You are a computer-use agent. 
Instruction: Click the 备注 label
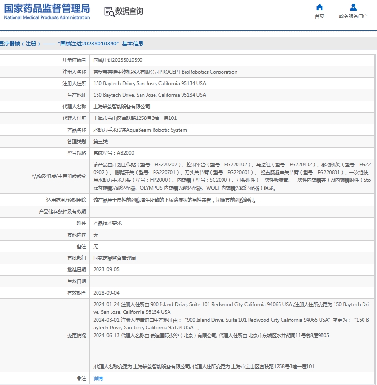point(82,247)
